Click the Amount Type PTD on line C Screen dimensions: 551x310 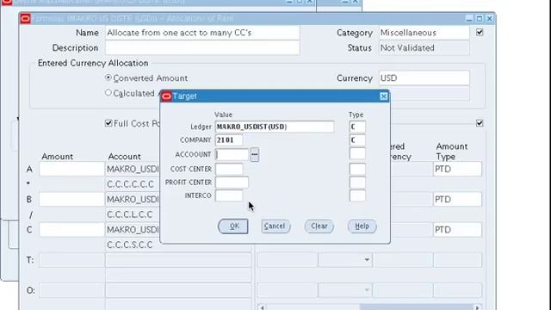(x=457, y=230)
